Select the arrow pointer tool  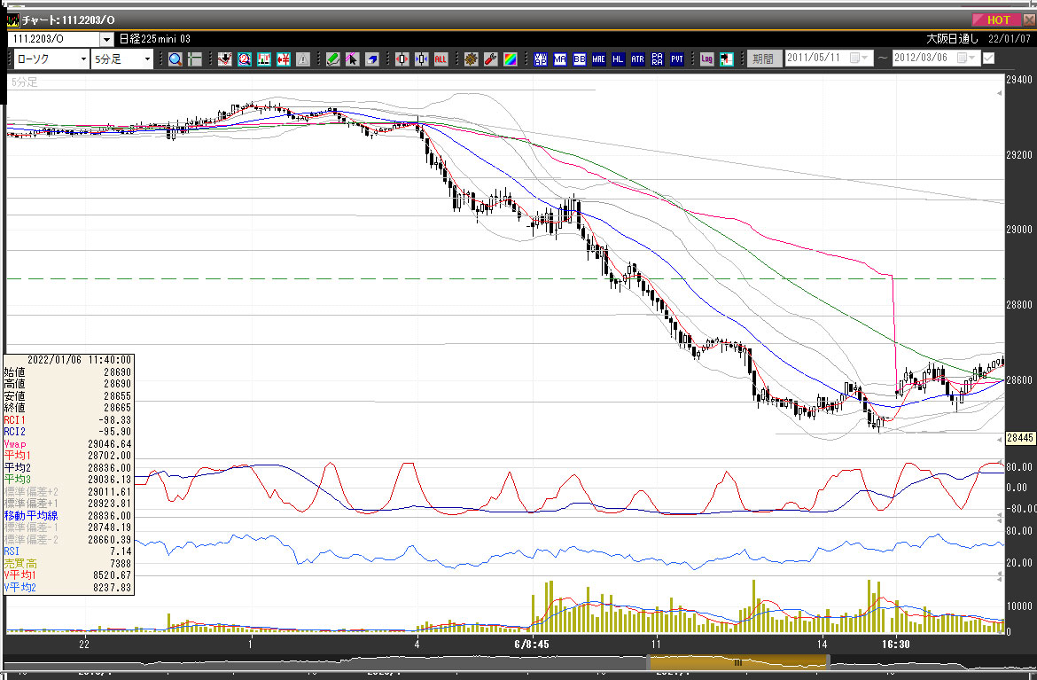353,59
